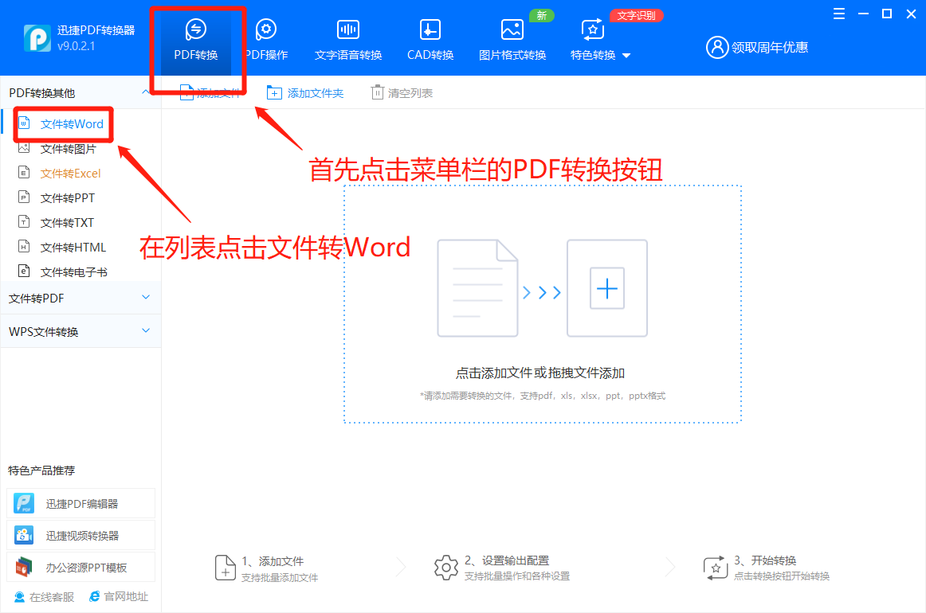This screenshot has height=613, width=926.
Task: Click the 办公资源PPT模板 icon
Action: (x=24, y=567)
